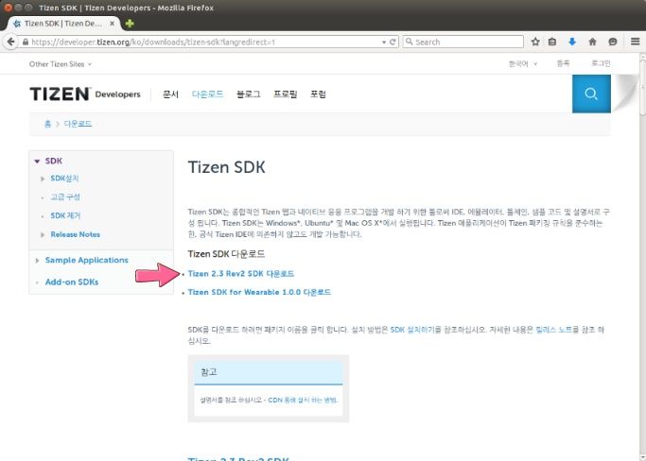Bookmark this page with the star icon
The height and width of the screenshot is (461, 646).
[x=535, y=42]
